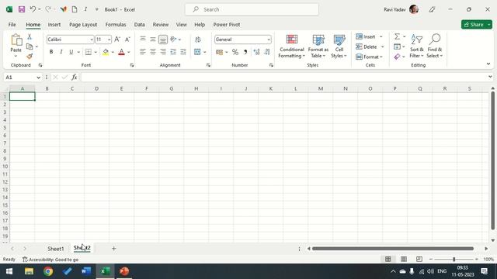The height and width of the screenshot is (279, 497).
Task: Click Delete in the Cells group
Action: [x=367, y=46]
